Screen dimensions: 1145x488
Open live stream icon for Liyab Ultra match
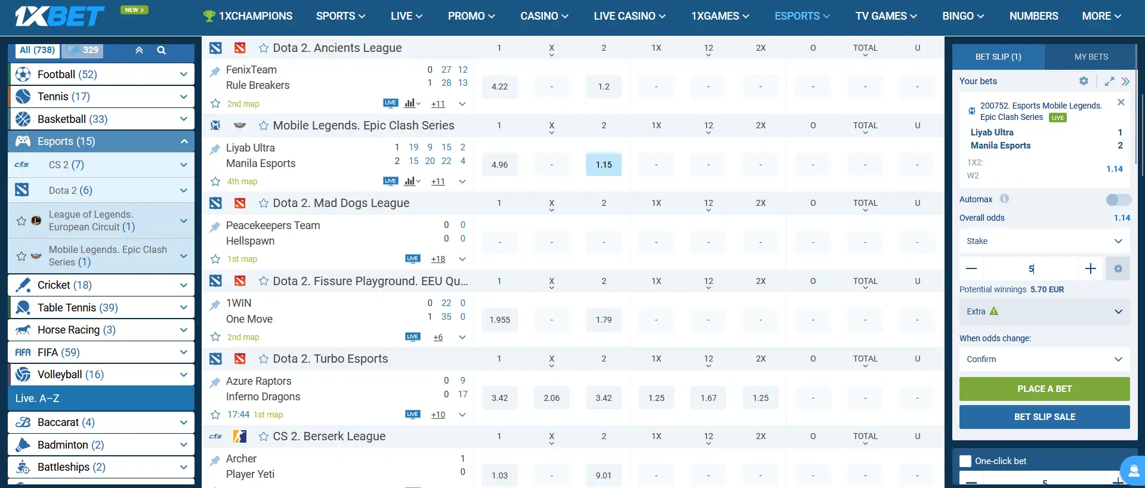(x=390, y=181)
